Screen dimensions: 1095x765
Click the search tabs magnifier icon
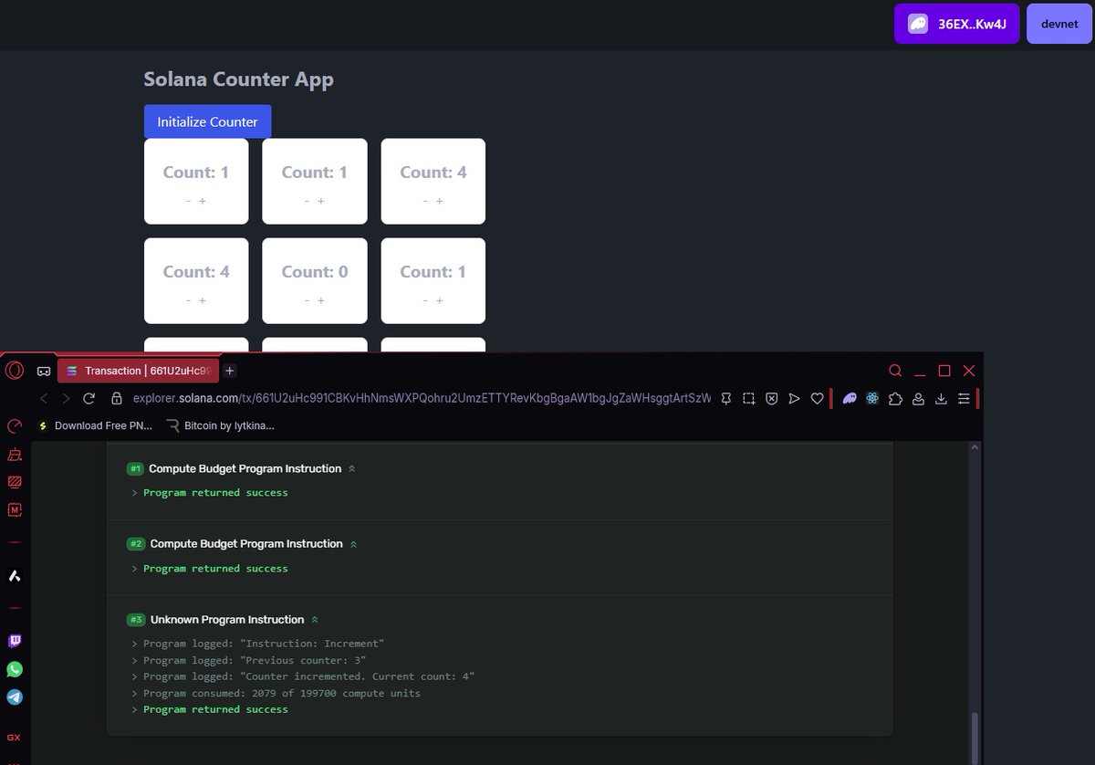point(895,371)
